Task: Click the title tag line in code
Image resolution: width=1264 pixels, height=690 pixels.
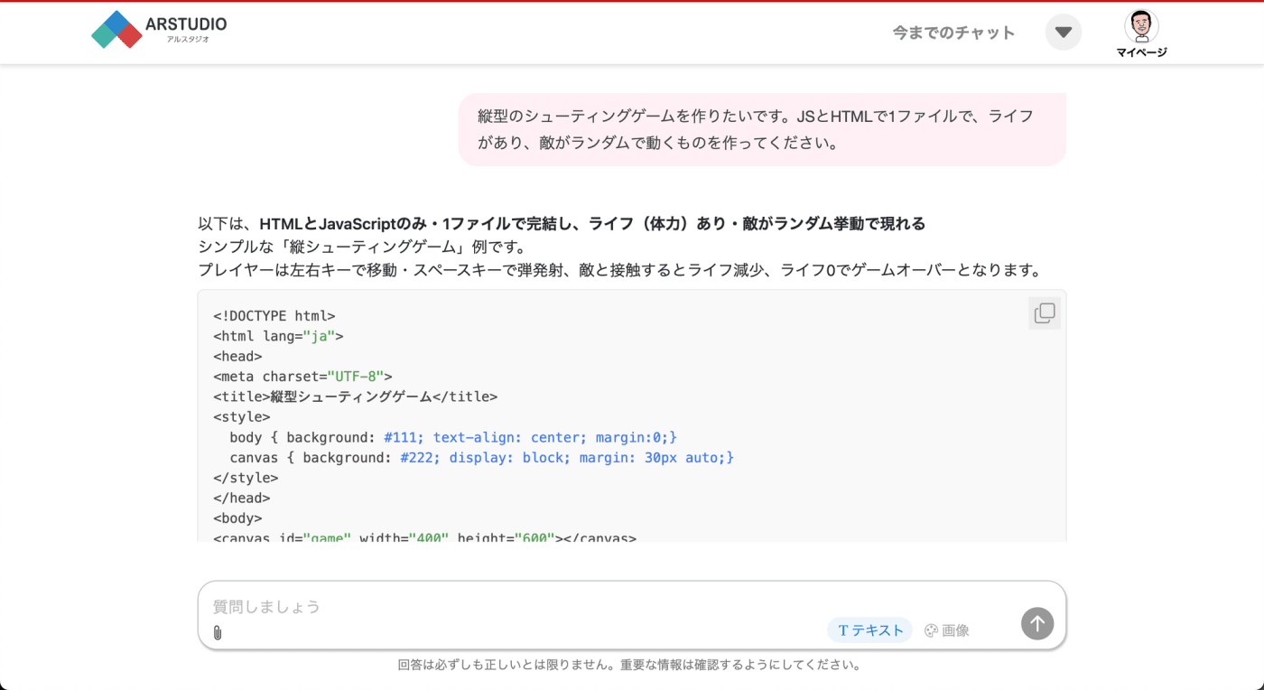Action: [x=356, y=396]
